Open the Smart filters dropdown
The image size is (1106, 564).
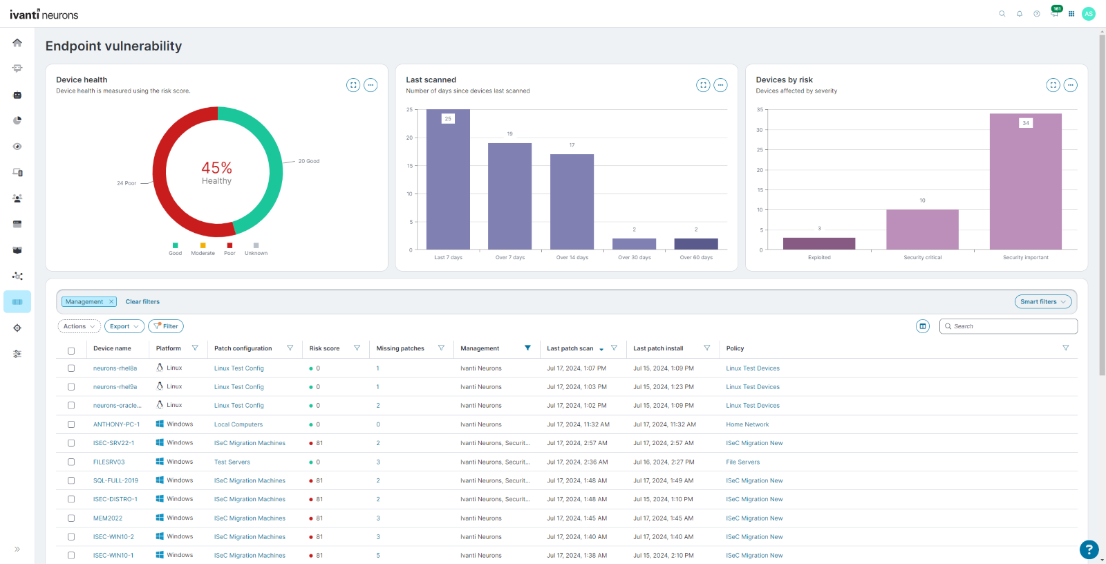1043,301
